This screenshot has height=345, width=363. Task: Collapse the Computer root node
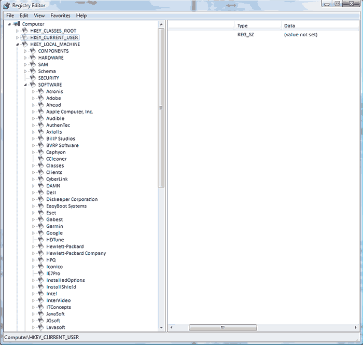tap(9, 24)
